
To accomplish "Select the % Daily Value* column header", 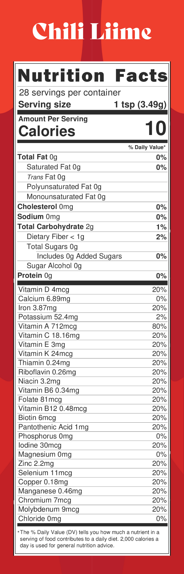I will point(147,147).
